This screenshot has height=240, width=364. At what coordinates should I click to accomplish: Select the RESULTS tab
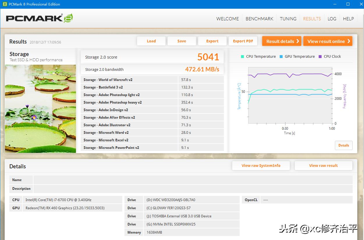pos(312,19)
